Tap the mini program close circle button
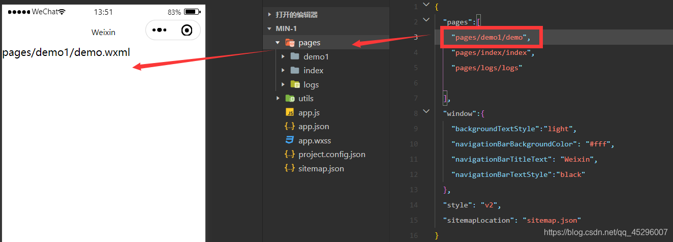This screenshot has width=673, height=242. 187,31
